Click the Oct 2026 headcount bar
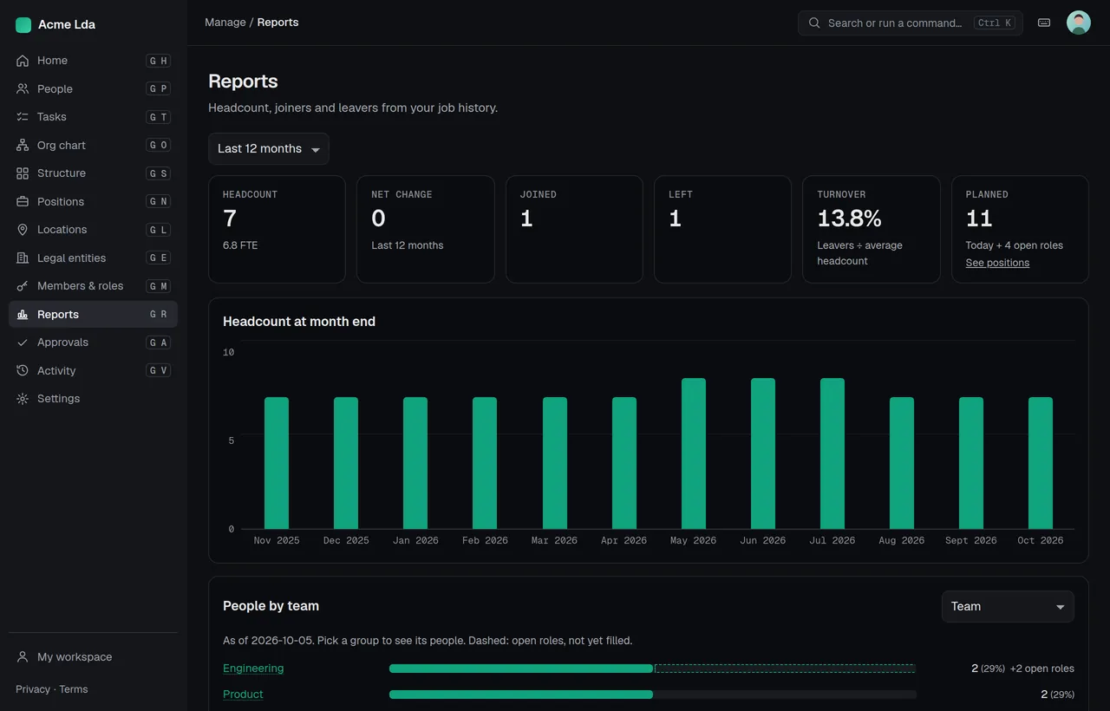The height and width of the screenshot is (711, 1110). [x=1041, y=463]
